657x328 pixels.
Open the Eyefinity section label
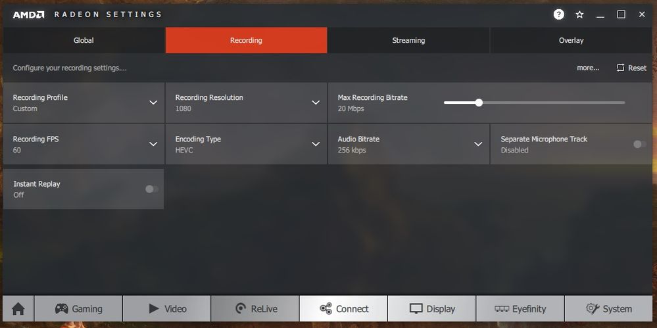(x=529, y=309)
